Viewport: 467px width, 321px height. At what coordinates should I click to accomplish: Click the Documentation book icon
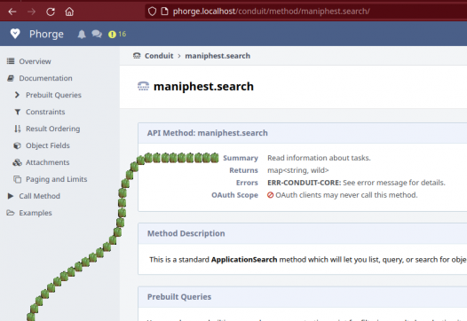(11, 78)
